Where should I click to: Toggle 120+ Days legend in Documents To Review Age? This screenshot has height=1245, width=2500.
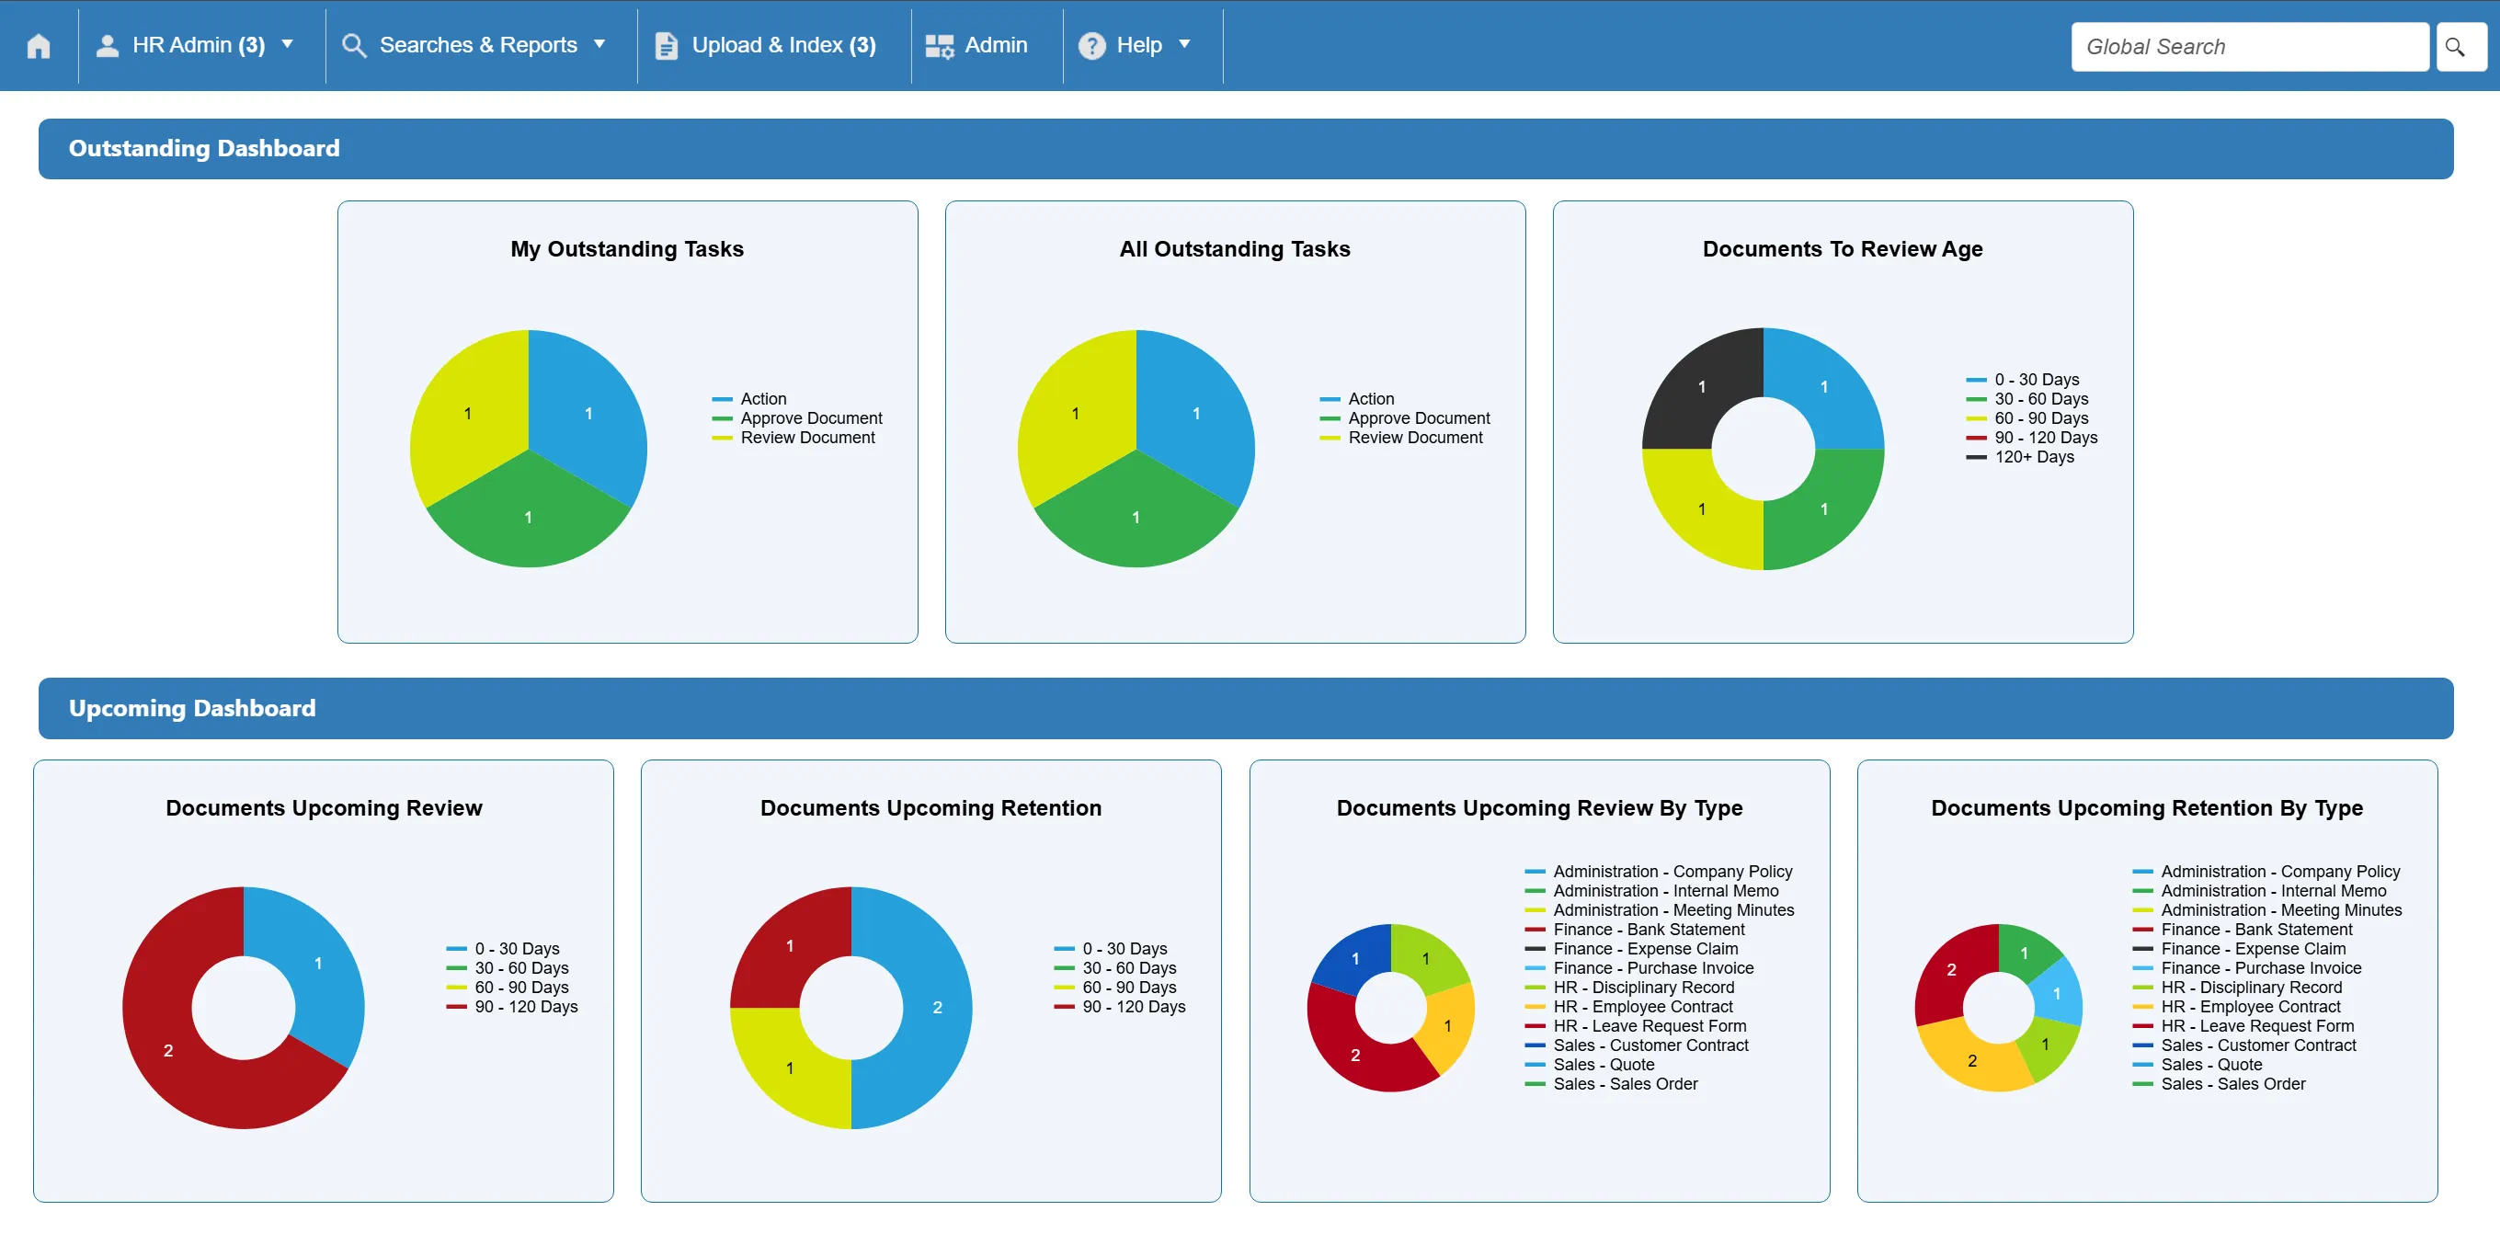pyautogui.click(x=2021, y=457)
